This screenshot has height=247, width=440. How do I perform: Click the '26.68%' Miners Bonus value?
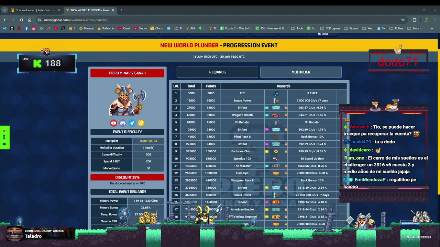pyautogui.click(x=146, y=208)
